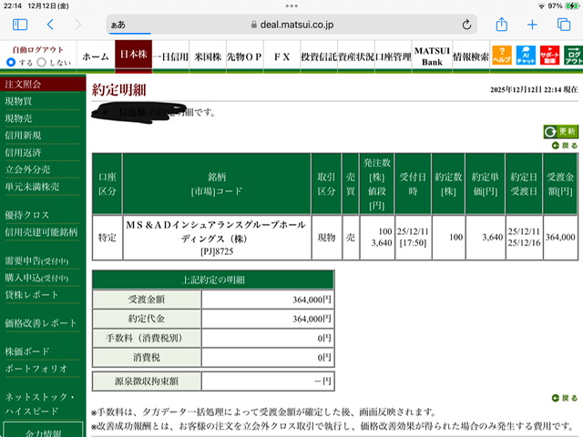583x437 pixels.
Task: Click the 受渡金額 cell 364,000 in table
Action: tap(560, 237)
